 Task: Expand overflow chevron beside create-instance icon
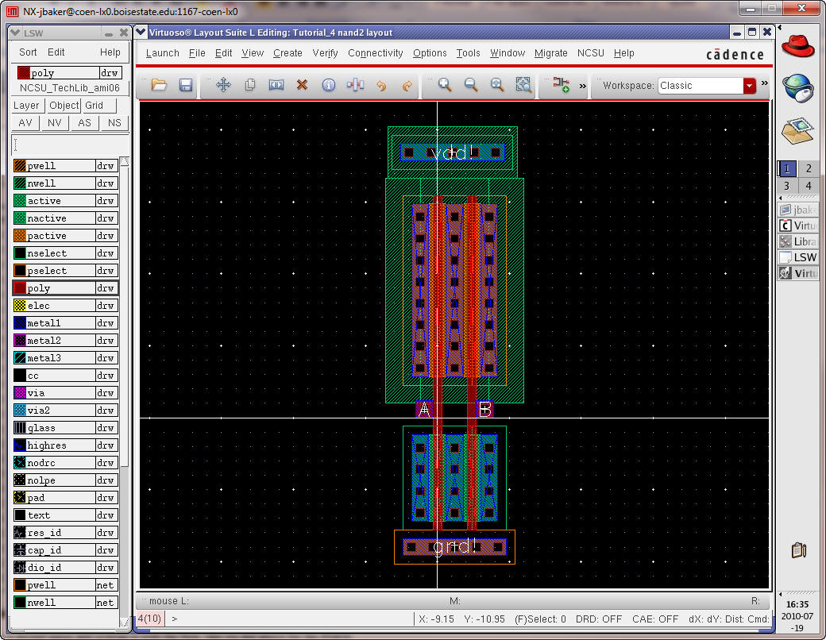coord(582,85)
